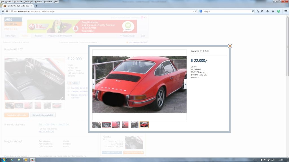Click the AutoScout24 logo
This screenshot has height=162, width=289.
13,22
